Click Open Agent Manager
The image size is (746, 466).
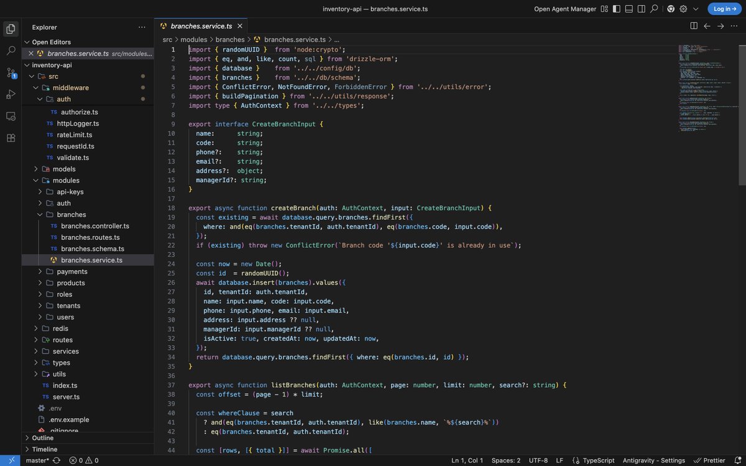pos(565,9)
